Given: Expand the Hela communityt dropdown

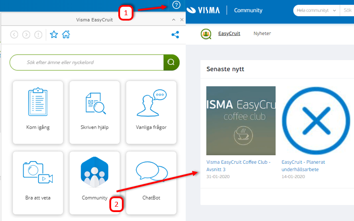Looking at the screenshot, I should tap(317, 10).
